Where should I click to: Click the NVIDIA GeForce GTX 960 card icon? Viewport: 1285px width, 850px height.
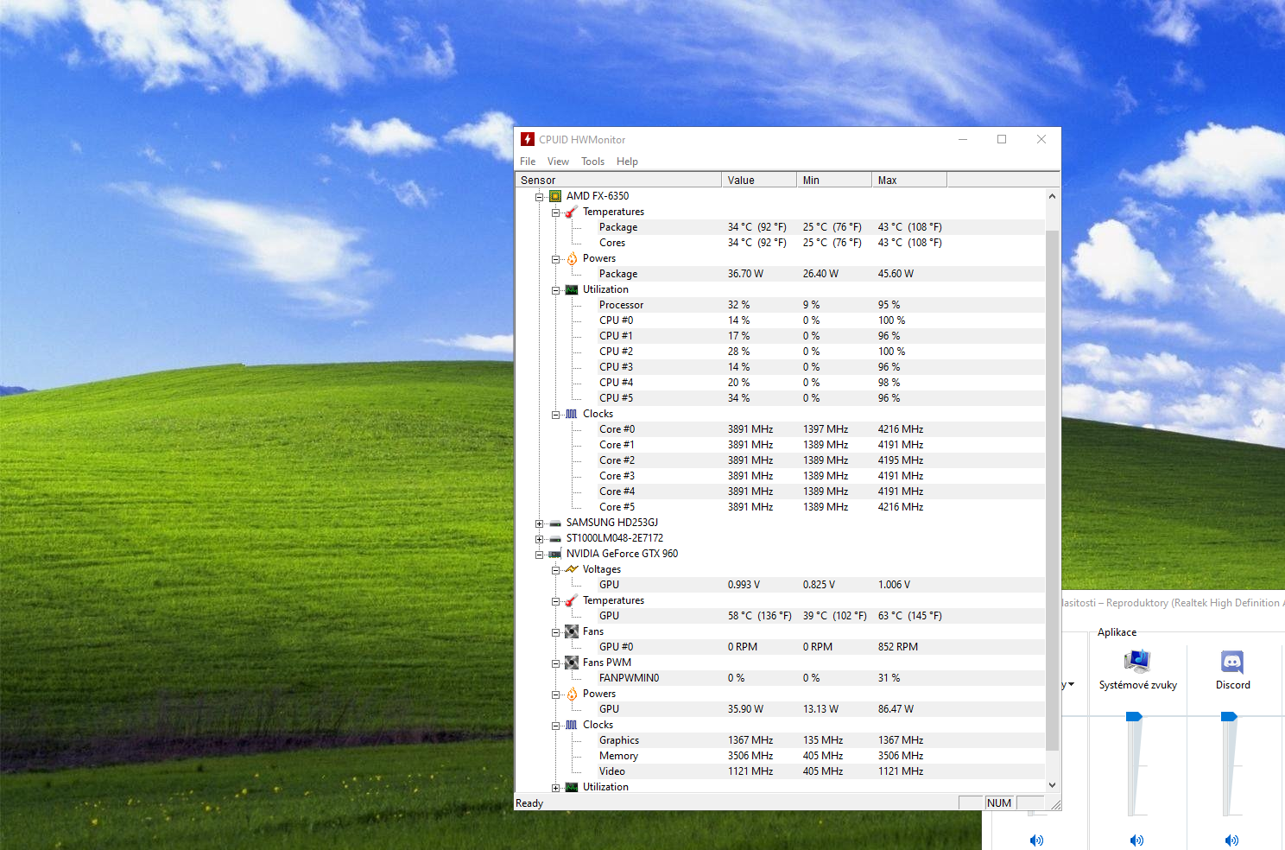coord(555,554)
